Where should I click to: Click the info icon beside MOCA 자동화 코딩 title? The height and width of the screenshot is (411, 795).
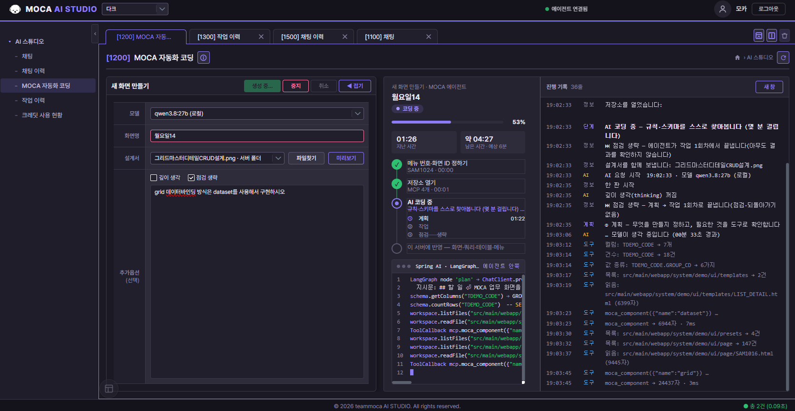point(204,57)
